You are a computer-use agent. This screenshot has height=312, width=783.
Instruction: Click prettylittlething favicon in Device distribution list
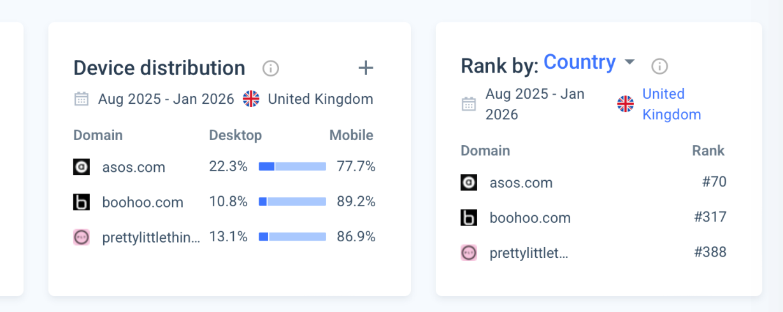(82, 237)
